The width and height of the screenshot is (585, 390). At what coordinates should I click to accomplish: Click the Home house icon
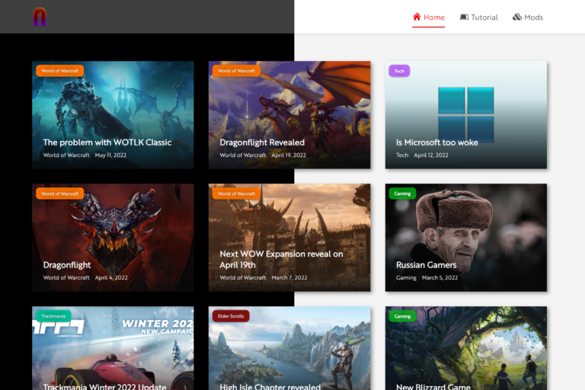click(x=417, y=17)
